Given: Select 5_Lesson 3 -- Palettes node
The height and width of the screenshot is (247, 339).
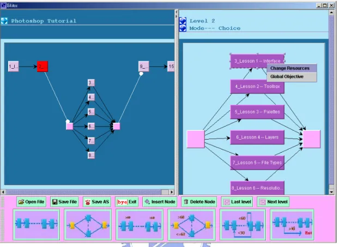Looking at the screenshot, I should pyautogui.click(x=257, y=112).
